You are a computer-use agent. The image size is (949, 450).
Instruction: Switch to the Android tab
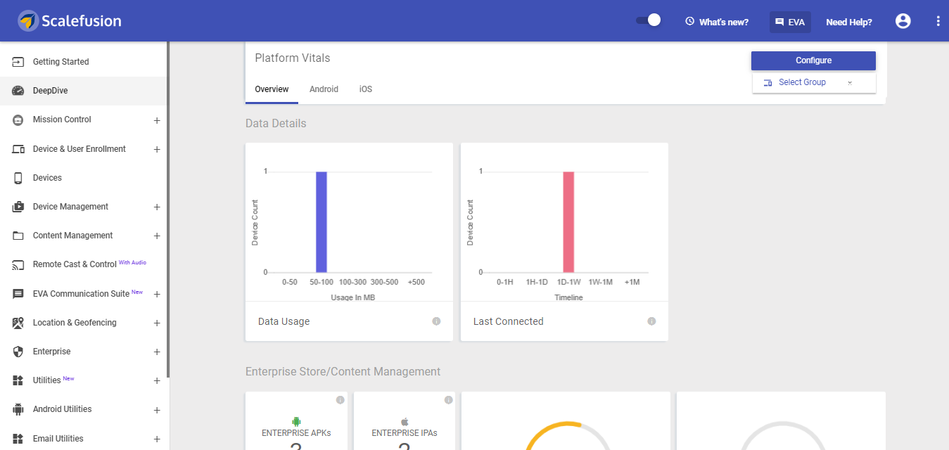coord(324,89)
